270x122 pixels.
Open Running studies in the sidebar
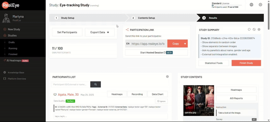point(13,49)
